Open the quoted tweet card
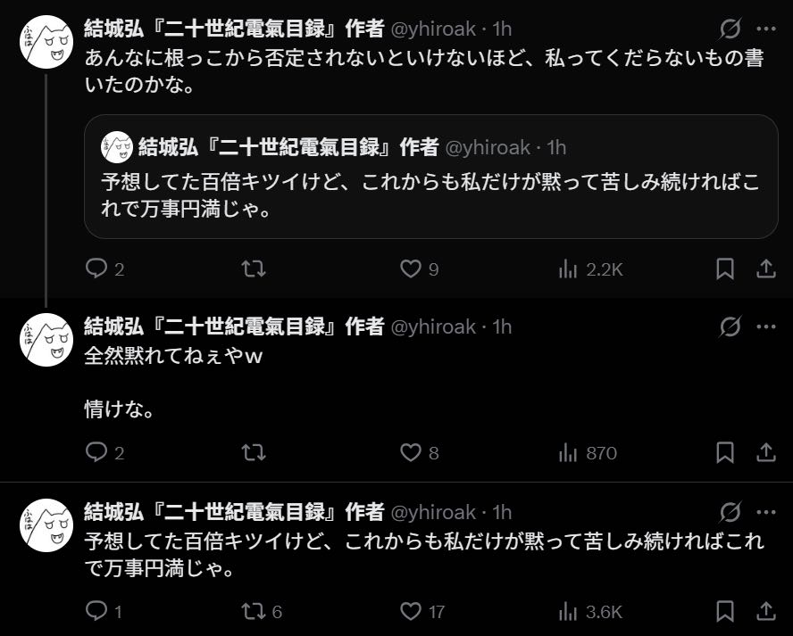The height and width of the screenshot is (636, 793). [431, 177]
